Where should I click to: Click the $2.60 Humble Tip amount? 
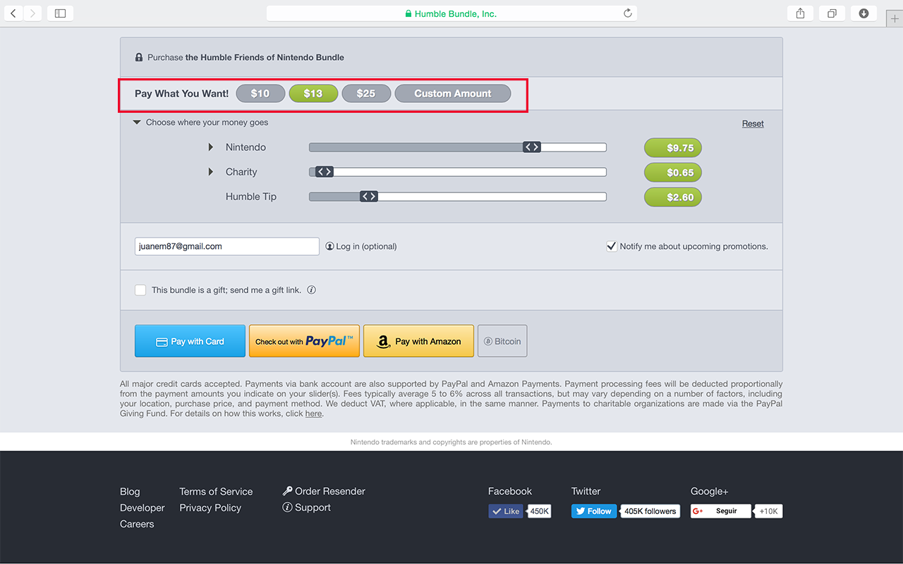tap(673, 197)
